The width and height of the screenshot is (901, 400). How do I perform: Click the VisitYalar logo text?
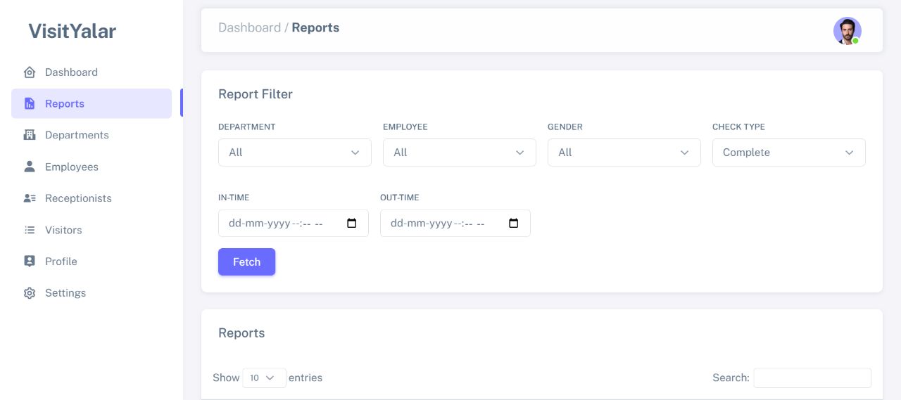[x=72, y=31]
